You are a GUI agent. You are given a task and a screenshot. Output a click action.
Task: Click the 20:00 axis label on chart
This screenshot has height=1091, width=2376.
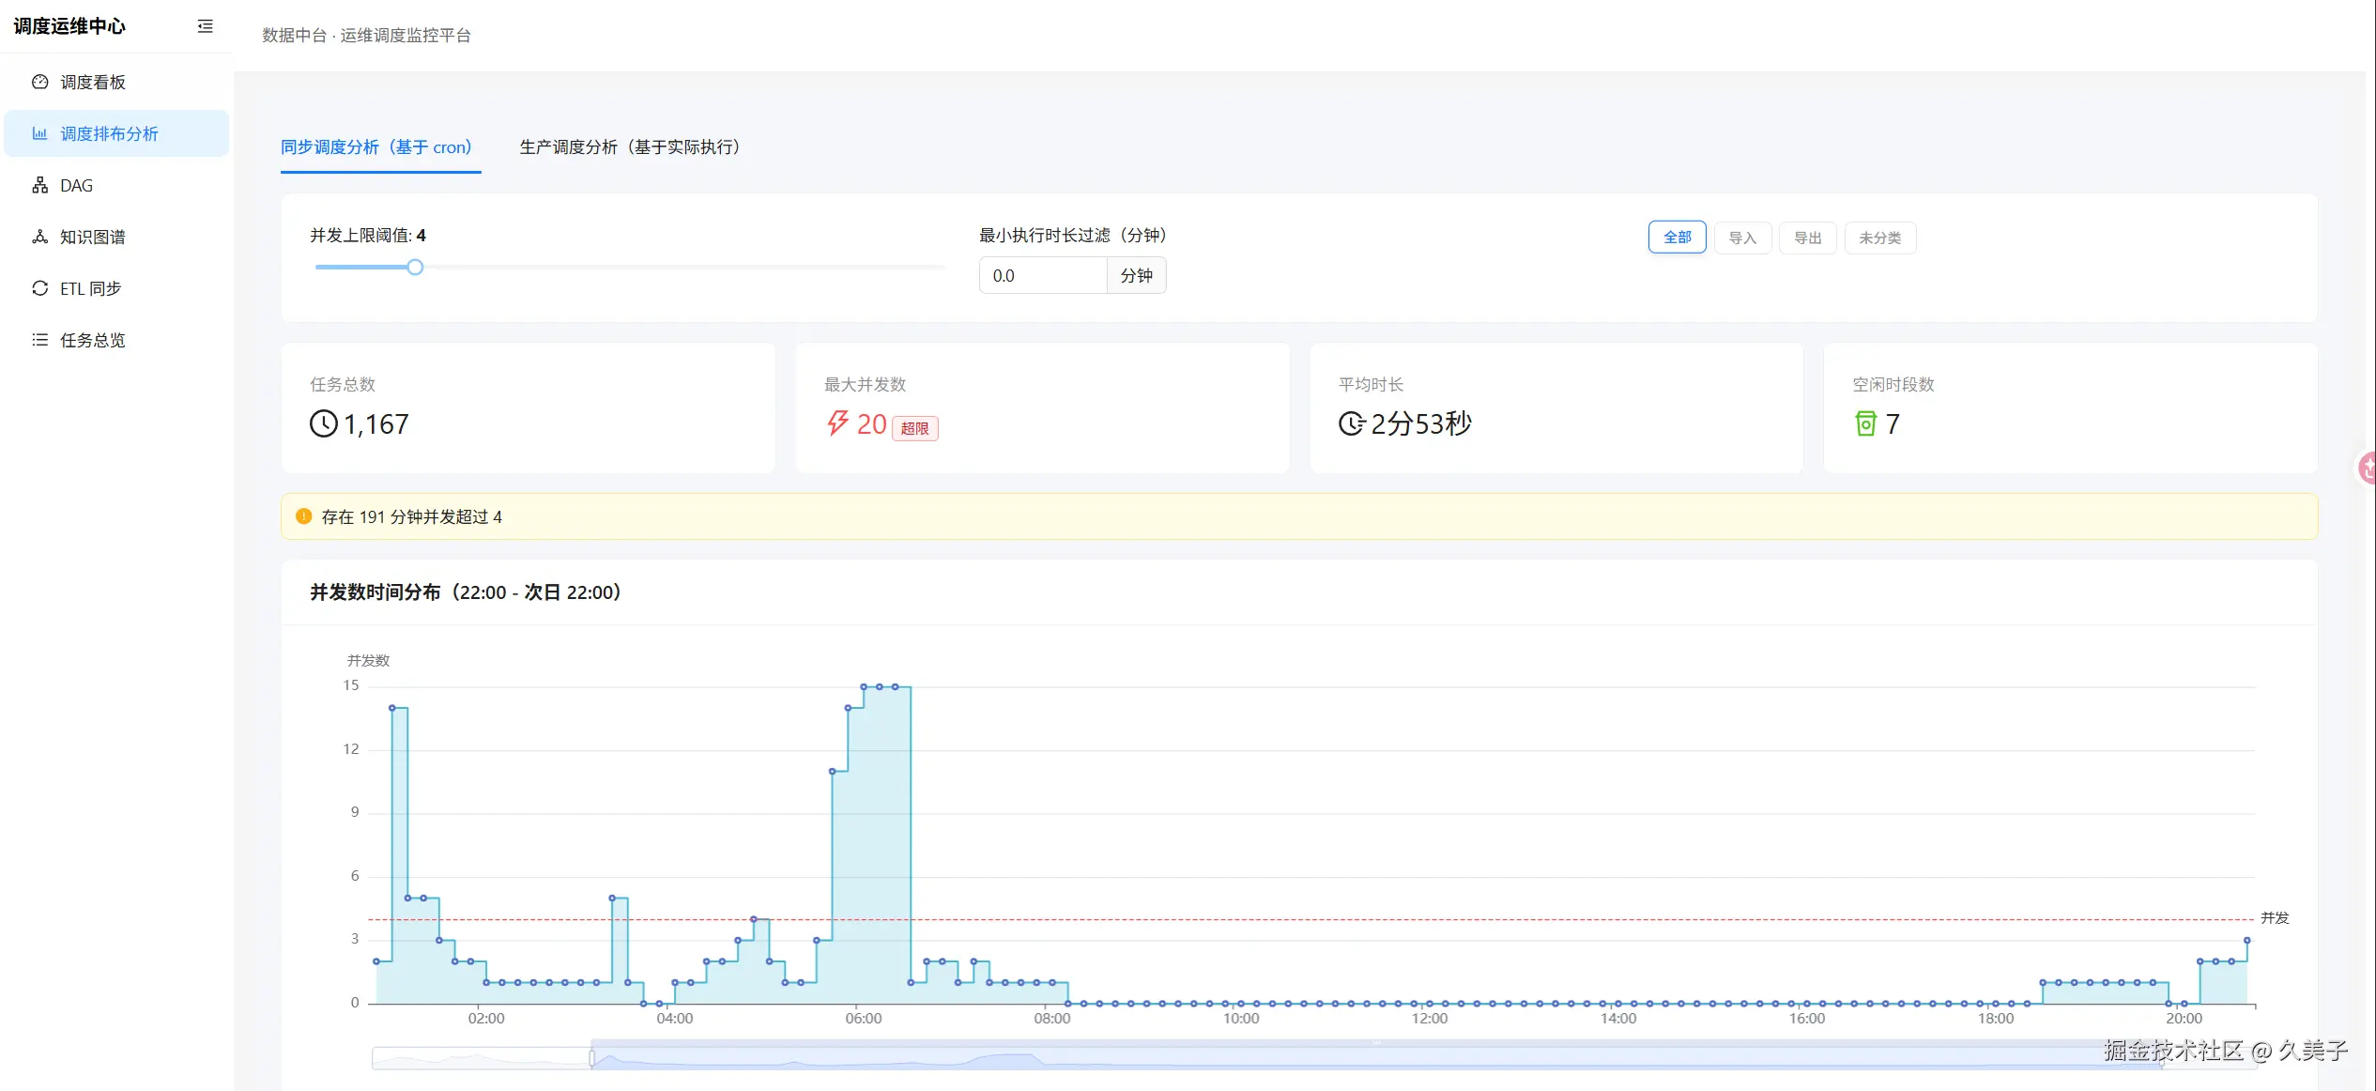pos(2184,1019)
